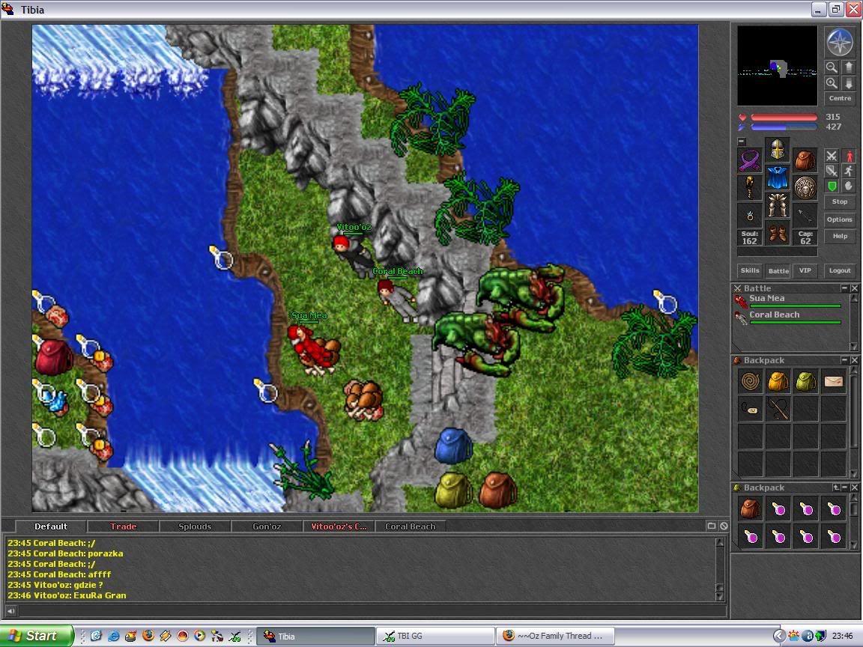Click the Stop button
863x647 pixels.
coord(840,202)
